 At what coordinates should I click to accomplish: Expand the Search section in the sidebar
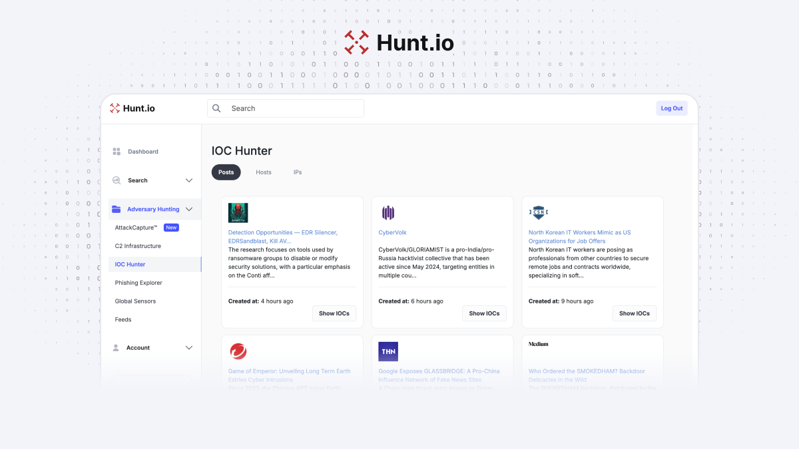tap(189, 180)
